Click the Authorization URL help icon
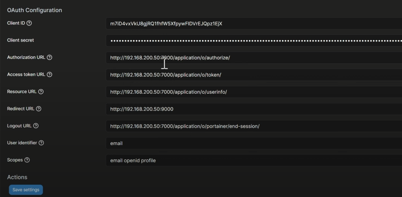The height and width of the screenshot is (197, 402). click(49, 57)
